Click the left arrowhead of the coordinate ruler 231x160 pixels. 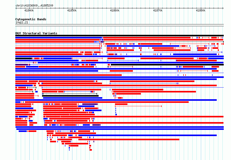tap(16, 8)
